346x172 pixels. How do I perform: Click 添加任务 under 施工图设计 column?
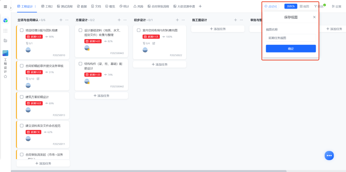click(218, 29)
